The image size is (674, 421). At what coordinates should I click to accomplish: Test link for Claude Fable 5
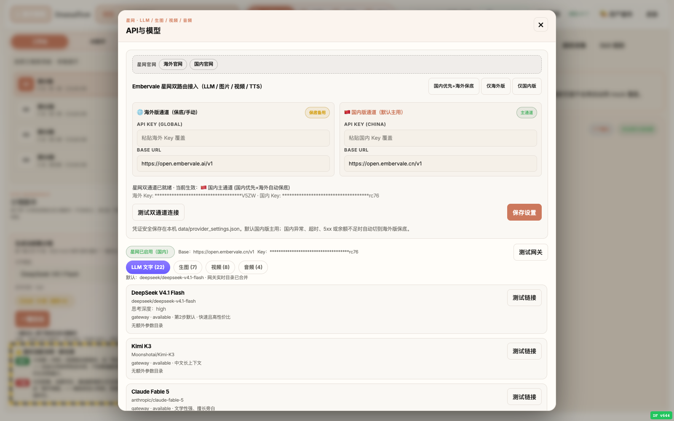click(x=524, y=397)
